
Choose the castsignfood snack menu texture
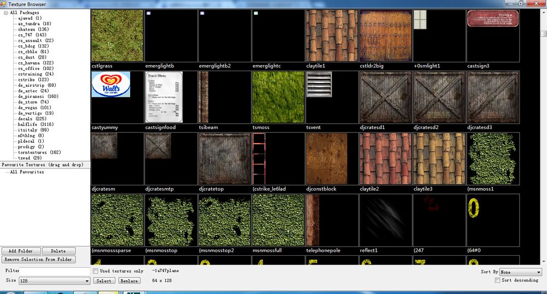click(164, 97)
